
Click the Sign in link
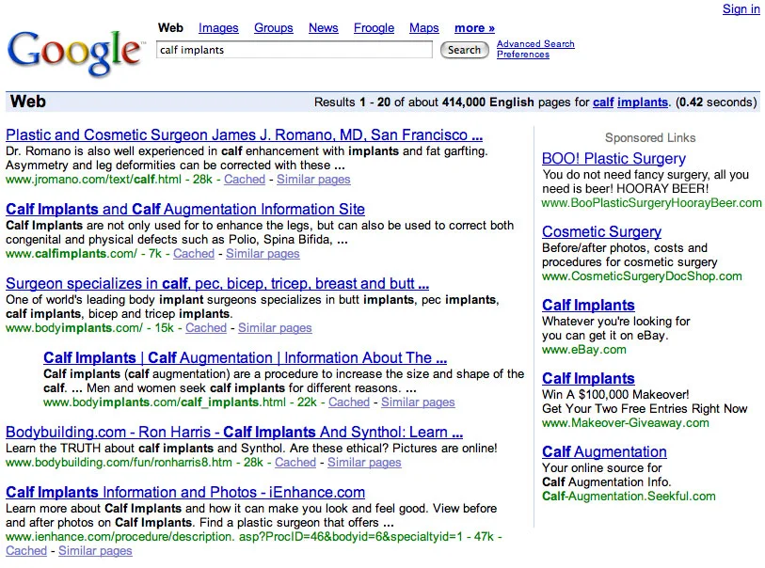click(x=741, y=9)
